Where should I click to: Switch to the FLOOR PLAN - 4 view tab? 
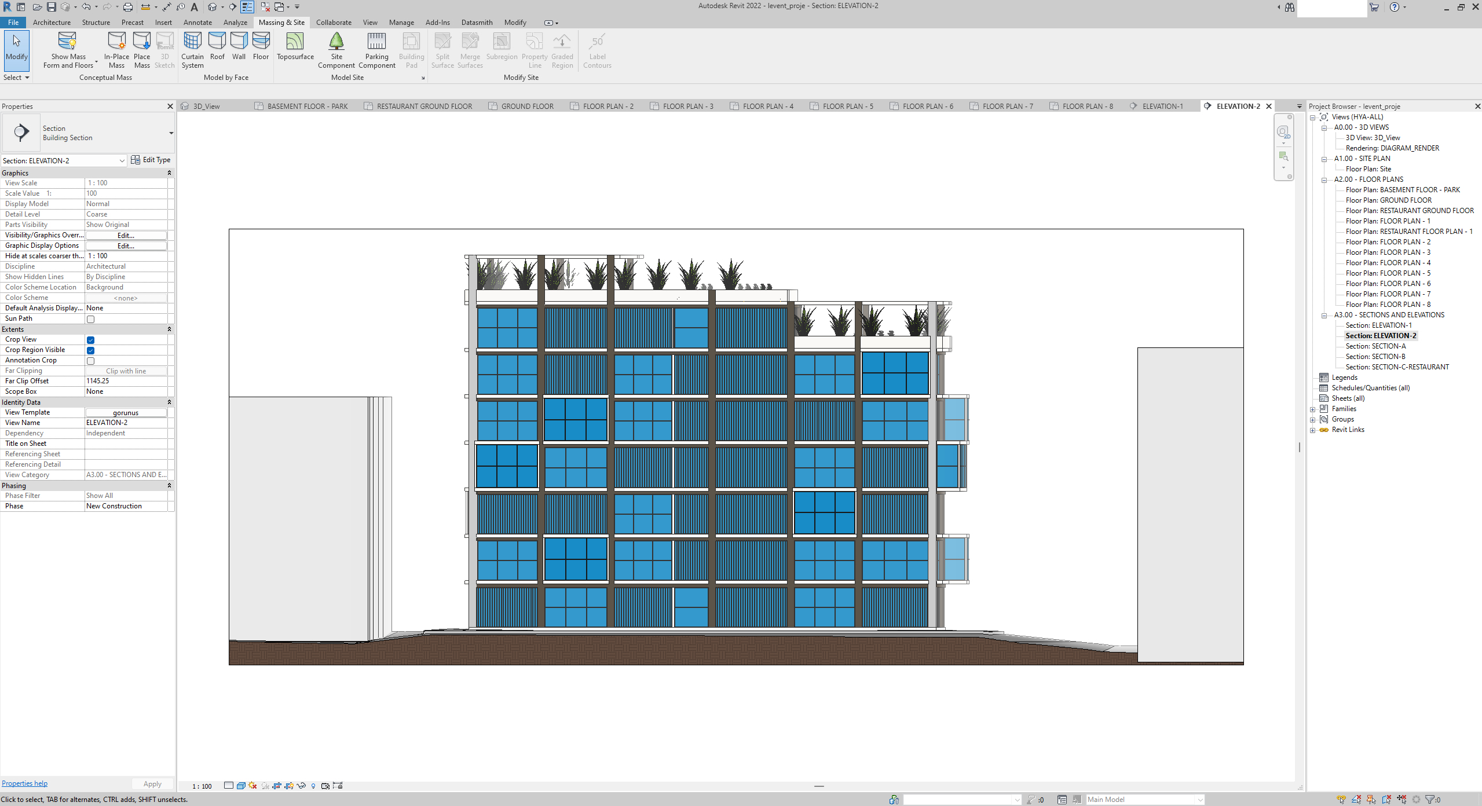coord(768,107)
